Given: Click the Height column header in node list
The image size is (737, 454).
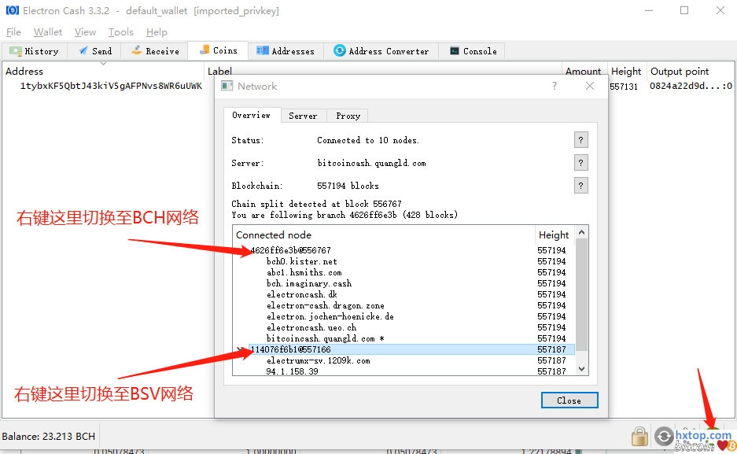Looking at the screenshot, I should coord(554,234).
